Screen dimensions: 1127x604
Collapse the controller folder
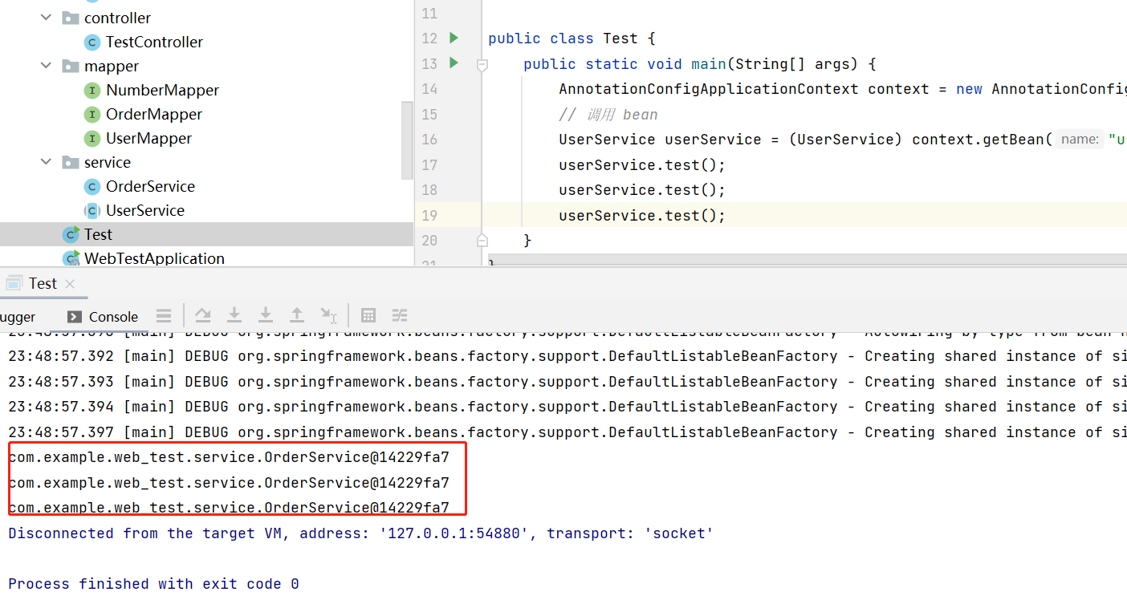click(47, 18)
